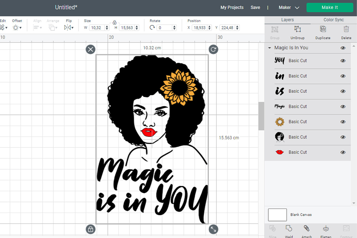Toggle visibility of Magic Is In You group
Image resolution: width=357 pixels, height=238 pixels.
pos(343,48)
